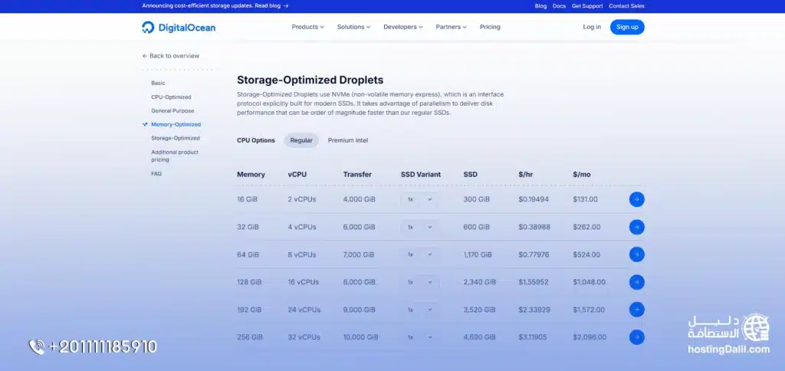This screenshot has height=371, width=785.
Task: Open arrow button for 192 GiB plan
Action: click(636, 310)
